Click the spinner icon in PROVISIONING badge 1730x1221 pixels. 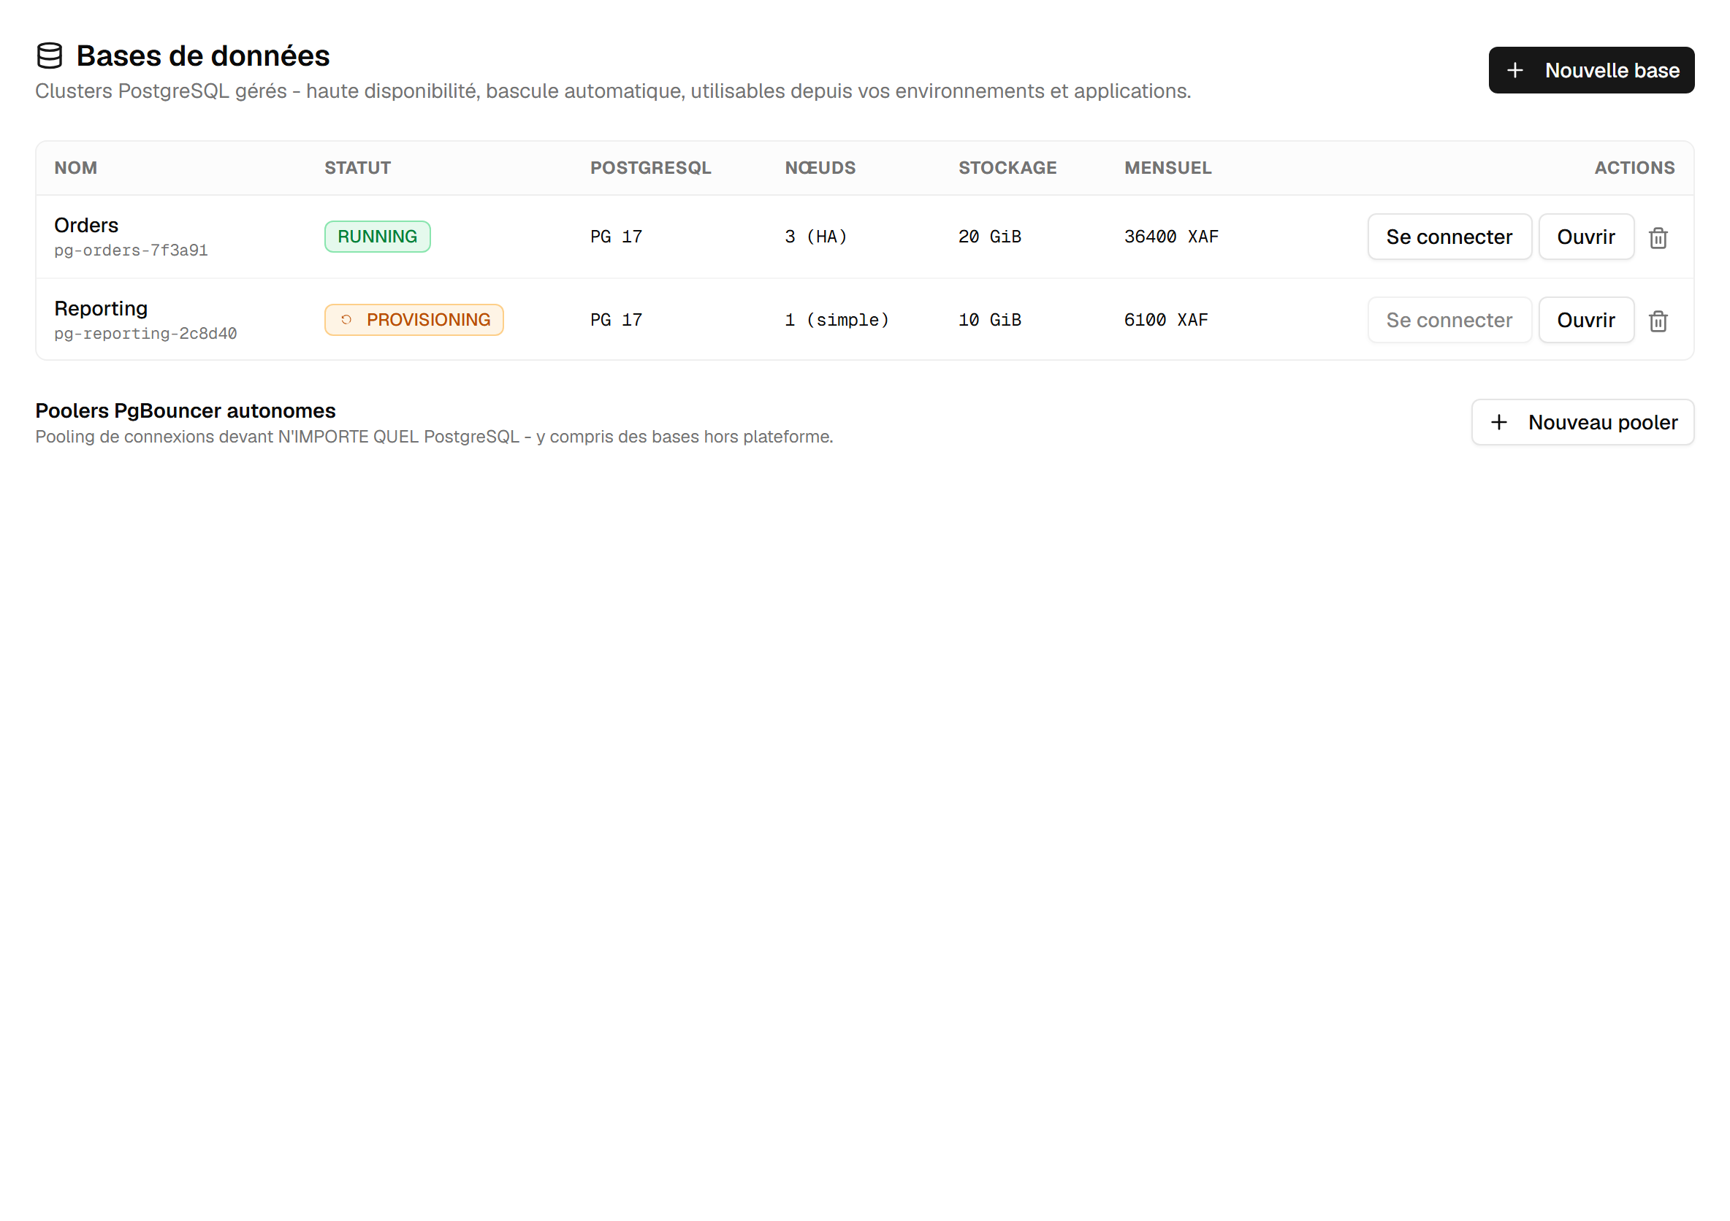click(346, 319)
